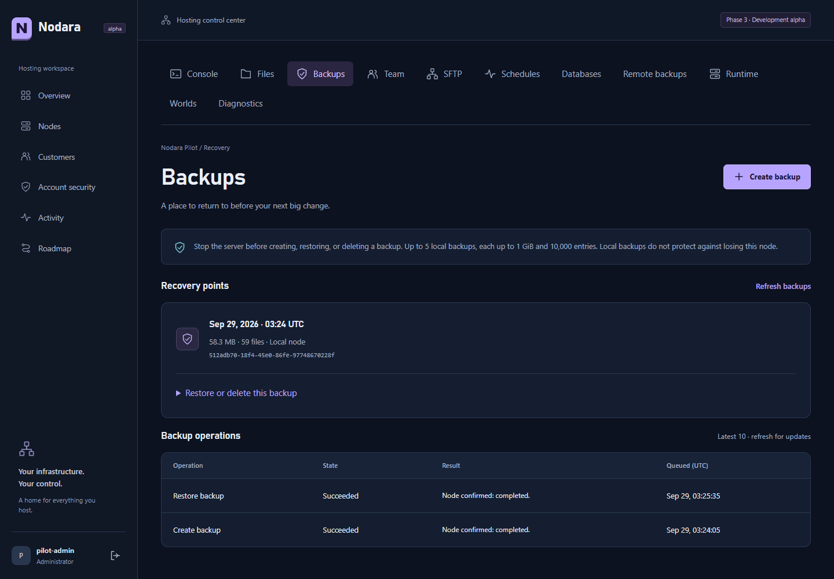The width and height of the screenshot is (834, 579).
Task: Expand Restore or delete this backup
Action: coord(236,393)
